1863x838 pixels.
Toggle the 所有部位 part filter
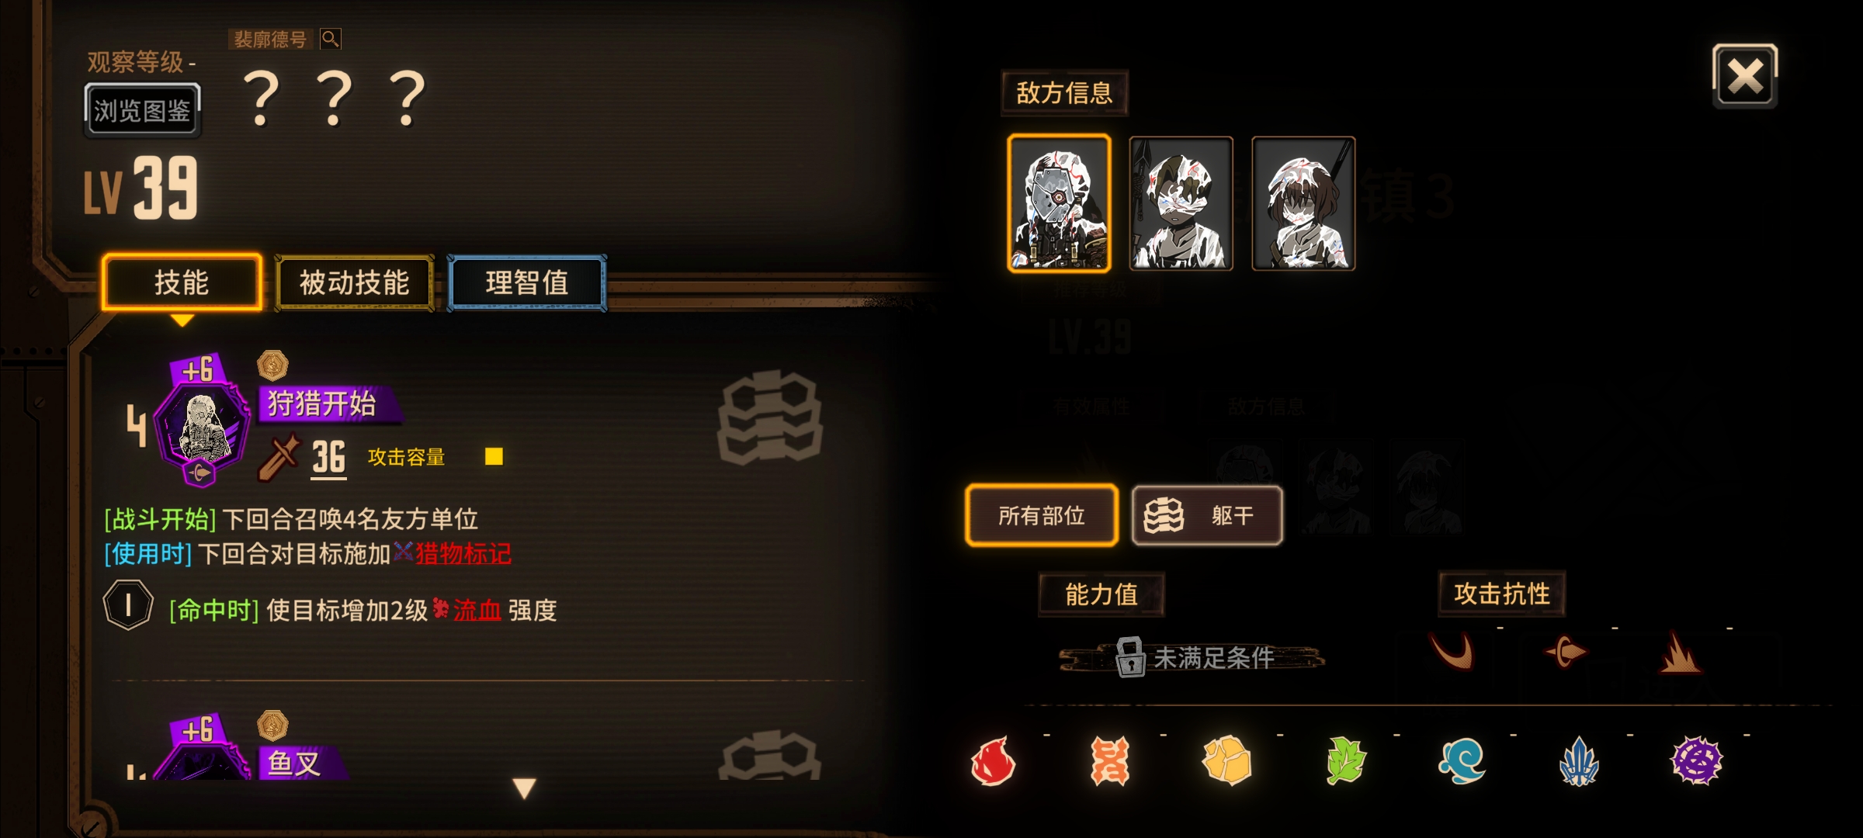point(1042,515)
